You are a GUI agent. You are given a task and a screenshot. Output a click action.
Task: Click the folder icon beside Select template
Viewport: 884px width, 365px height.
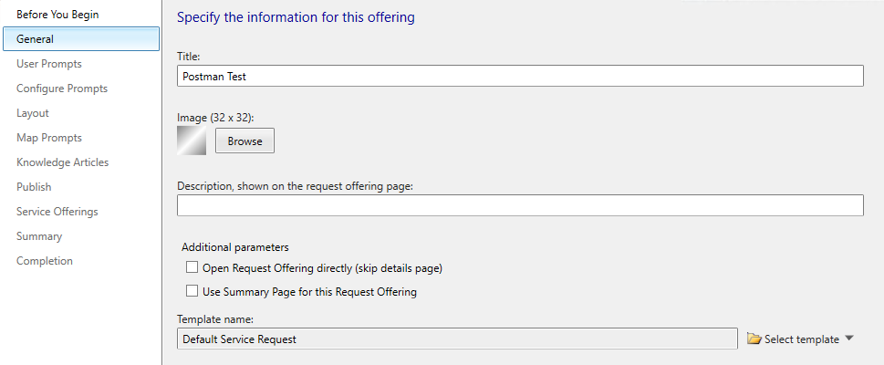tap(754, 339)
